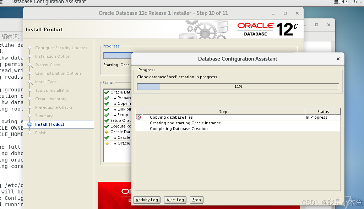Click the clock icon beside Copying database files

pyautogui.click(x=138, y=117)
